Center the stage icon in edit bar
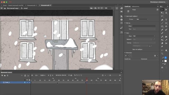The image size is (169, 95). (99, 8)
